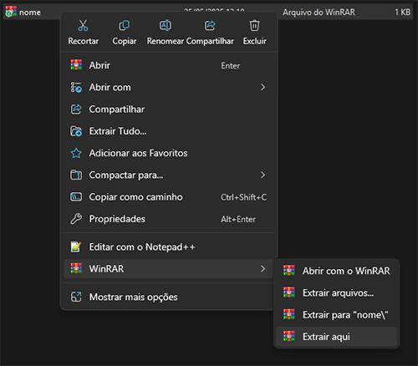418x366 pixels.
Task: Click icon beside Extrair aqui
Action: [289, 337]
